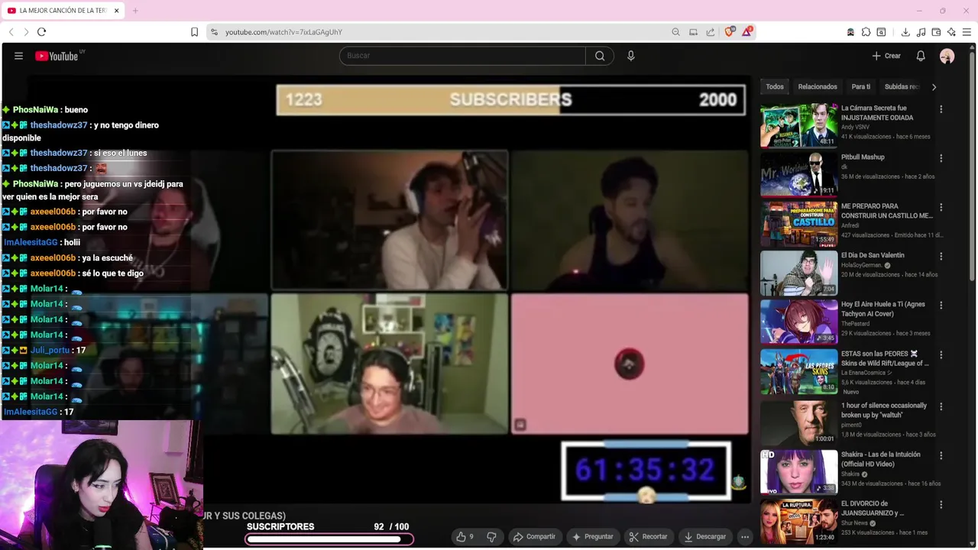Open the browser main menu
The image size is (978, 550).
click(x=967, y=32)
